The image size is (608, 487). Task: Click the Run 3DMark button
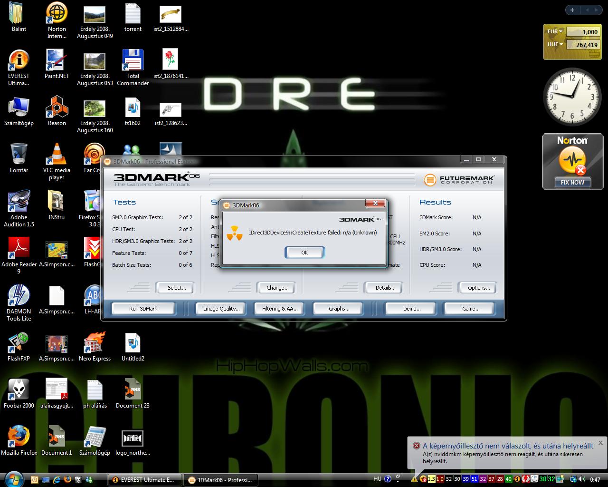coord(143,309)
